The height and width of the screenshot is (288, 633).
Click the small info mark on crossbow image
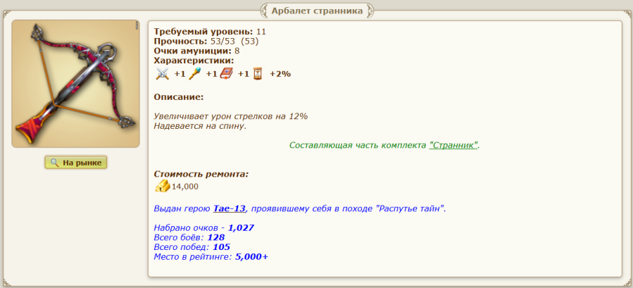pos(137,25)
